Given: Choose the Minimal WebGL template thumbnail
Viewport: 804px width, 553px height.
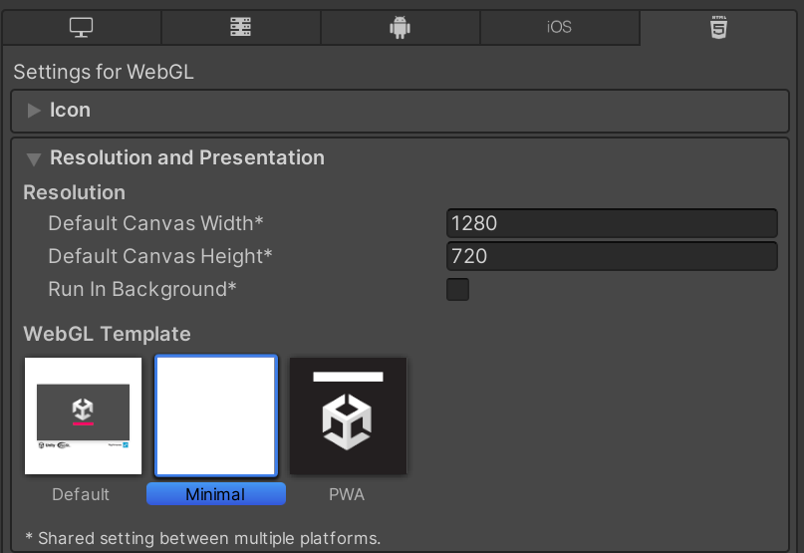Looking at the screenshot, I should (216, 416).
